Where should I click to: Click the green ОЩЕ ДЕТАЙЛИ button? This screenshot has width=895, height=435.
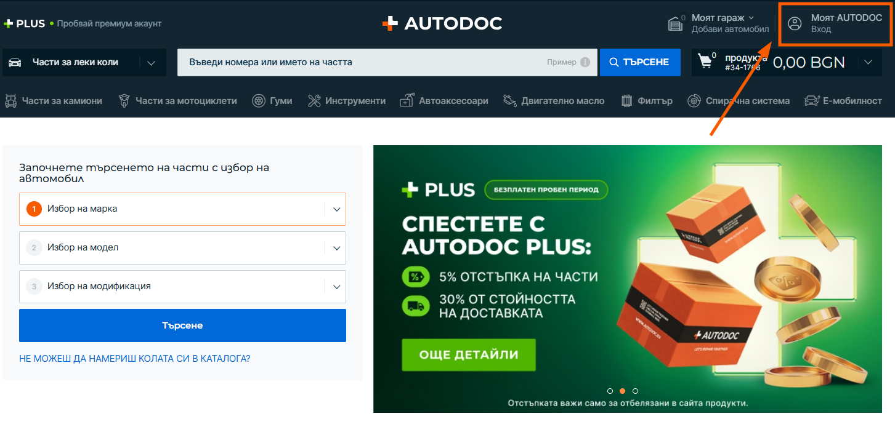(x=469, y=355)
